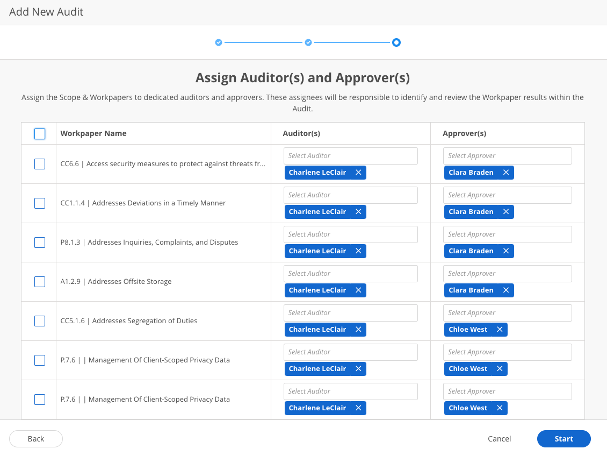Go to the first completed wizard step
Screen dimensions: 607x456
click(x=219, y=42)
